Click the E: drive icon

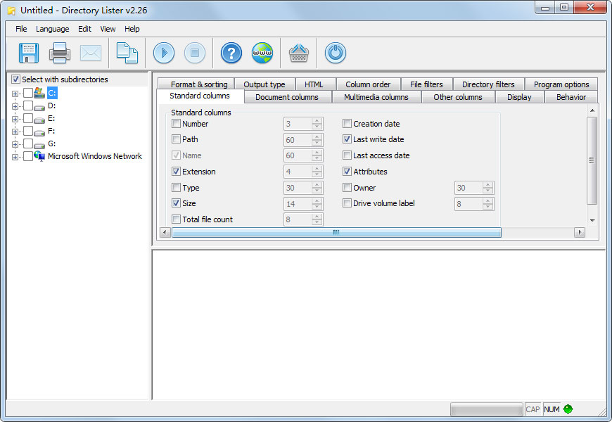39,119
